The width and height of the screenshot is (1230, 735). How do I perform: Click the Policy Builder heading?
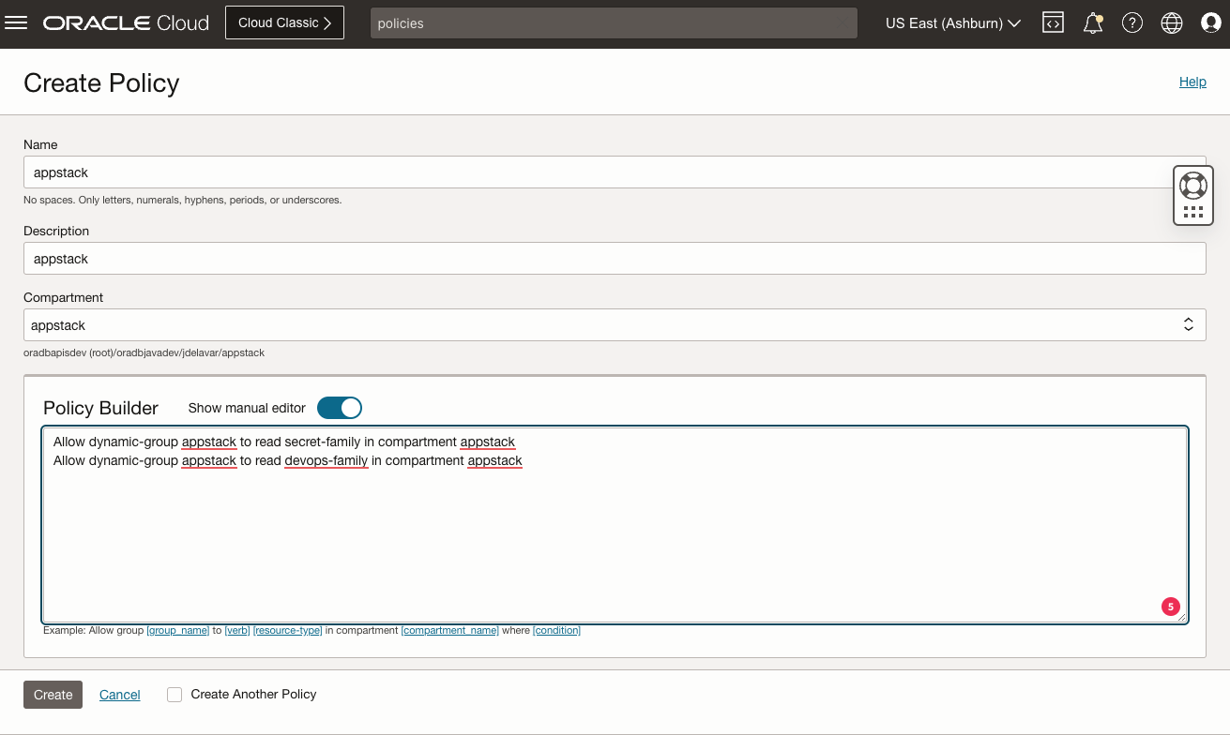coord(101,408)
